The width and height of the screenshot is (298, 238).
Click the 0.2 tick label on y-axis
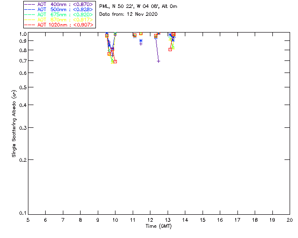(23, 160)
